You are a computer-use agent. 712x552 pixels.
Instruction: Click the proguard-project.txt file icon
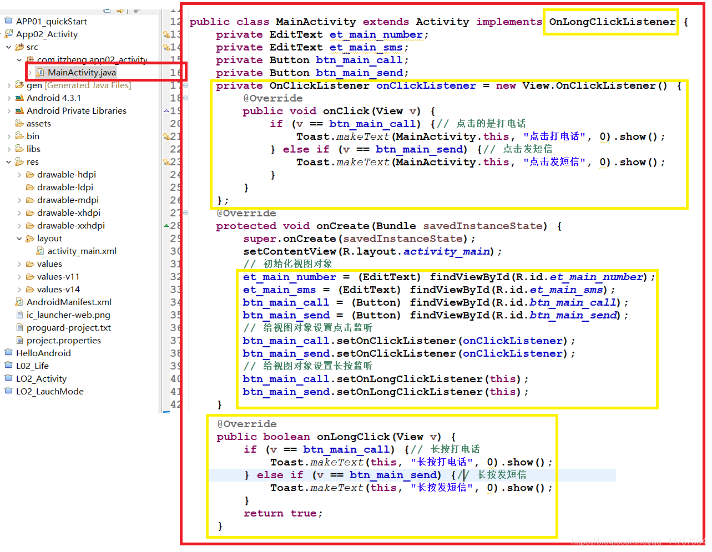click(x=19, y=327)
